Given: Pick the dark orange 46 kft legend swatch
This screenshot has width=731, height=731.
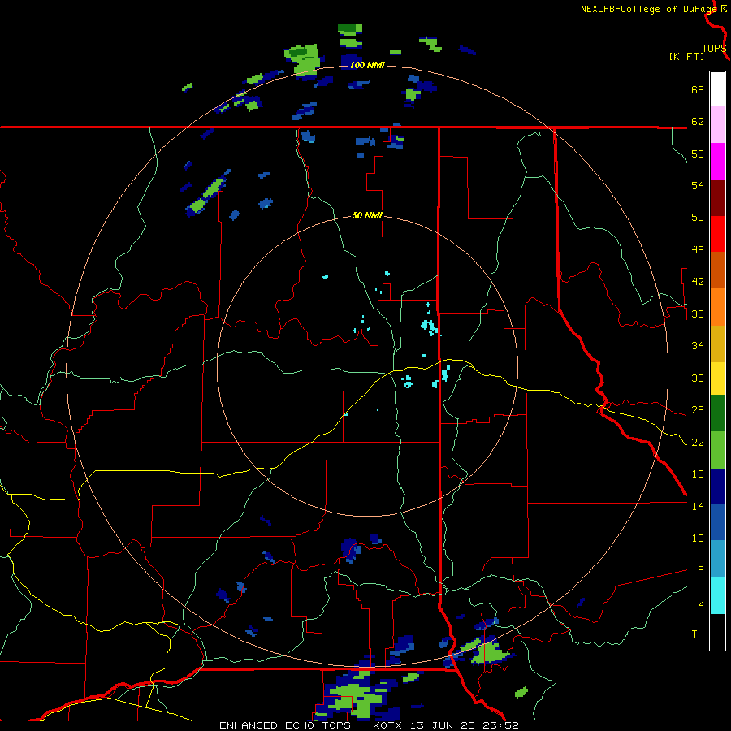Looking at the screenshot, I should point(717,270).
